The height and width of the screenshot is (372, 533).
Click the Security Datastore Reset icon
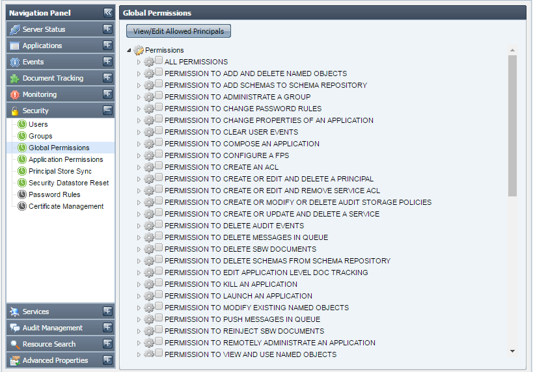coord(22,183)
